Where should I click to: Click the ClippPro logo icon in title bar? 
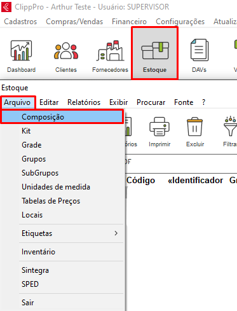6,7
